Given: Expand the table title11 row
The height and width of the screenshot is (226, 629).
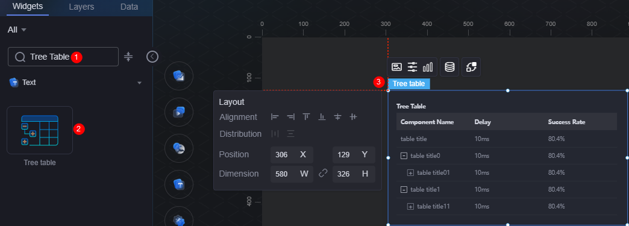Looking at the screenshot, I should pyautogui.click(x=410, y=206).
